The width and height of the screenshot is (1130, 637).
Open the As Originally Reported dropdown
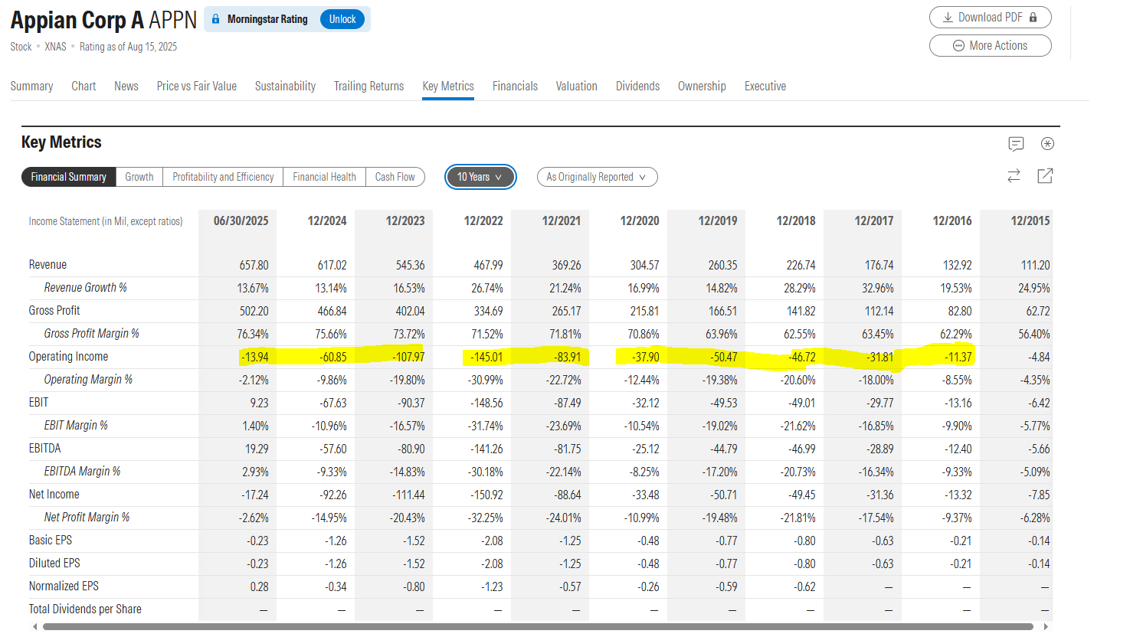597,177
